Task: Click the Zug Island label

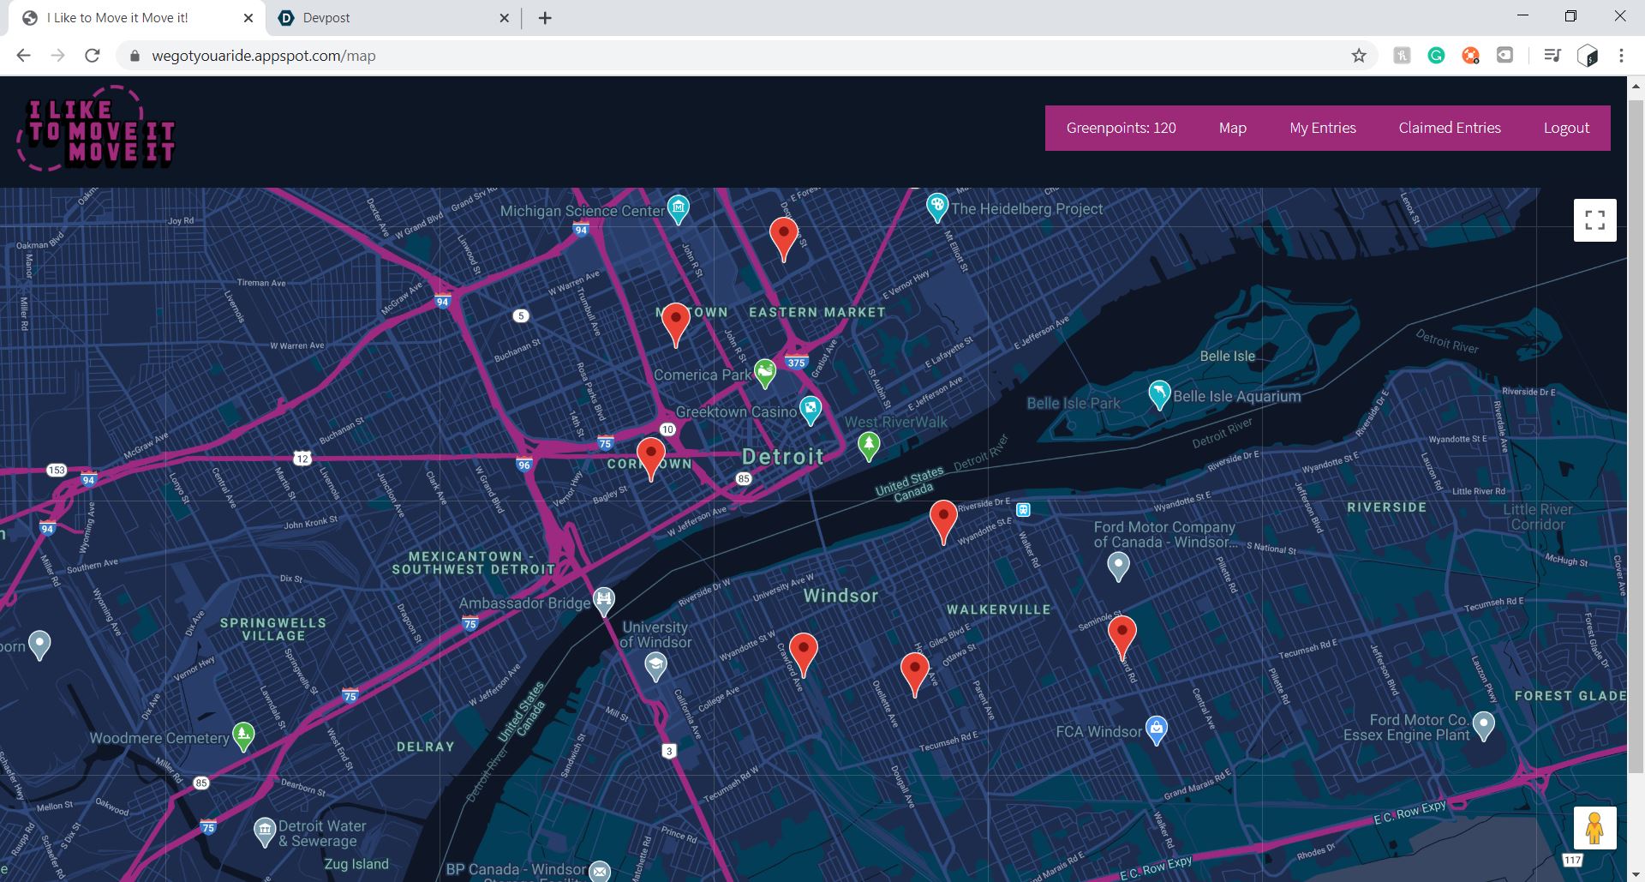Action: click(356, 864)
